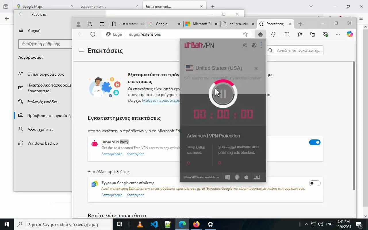This screenshot has height=230, width=368.
Task: Switch to the Microsoft Edge tab
Action: [202, 24]
